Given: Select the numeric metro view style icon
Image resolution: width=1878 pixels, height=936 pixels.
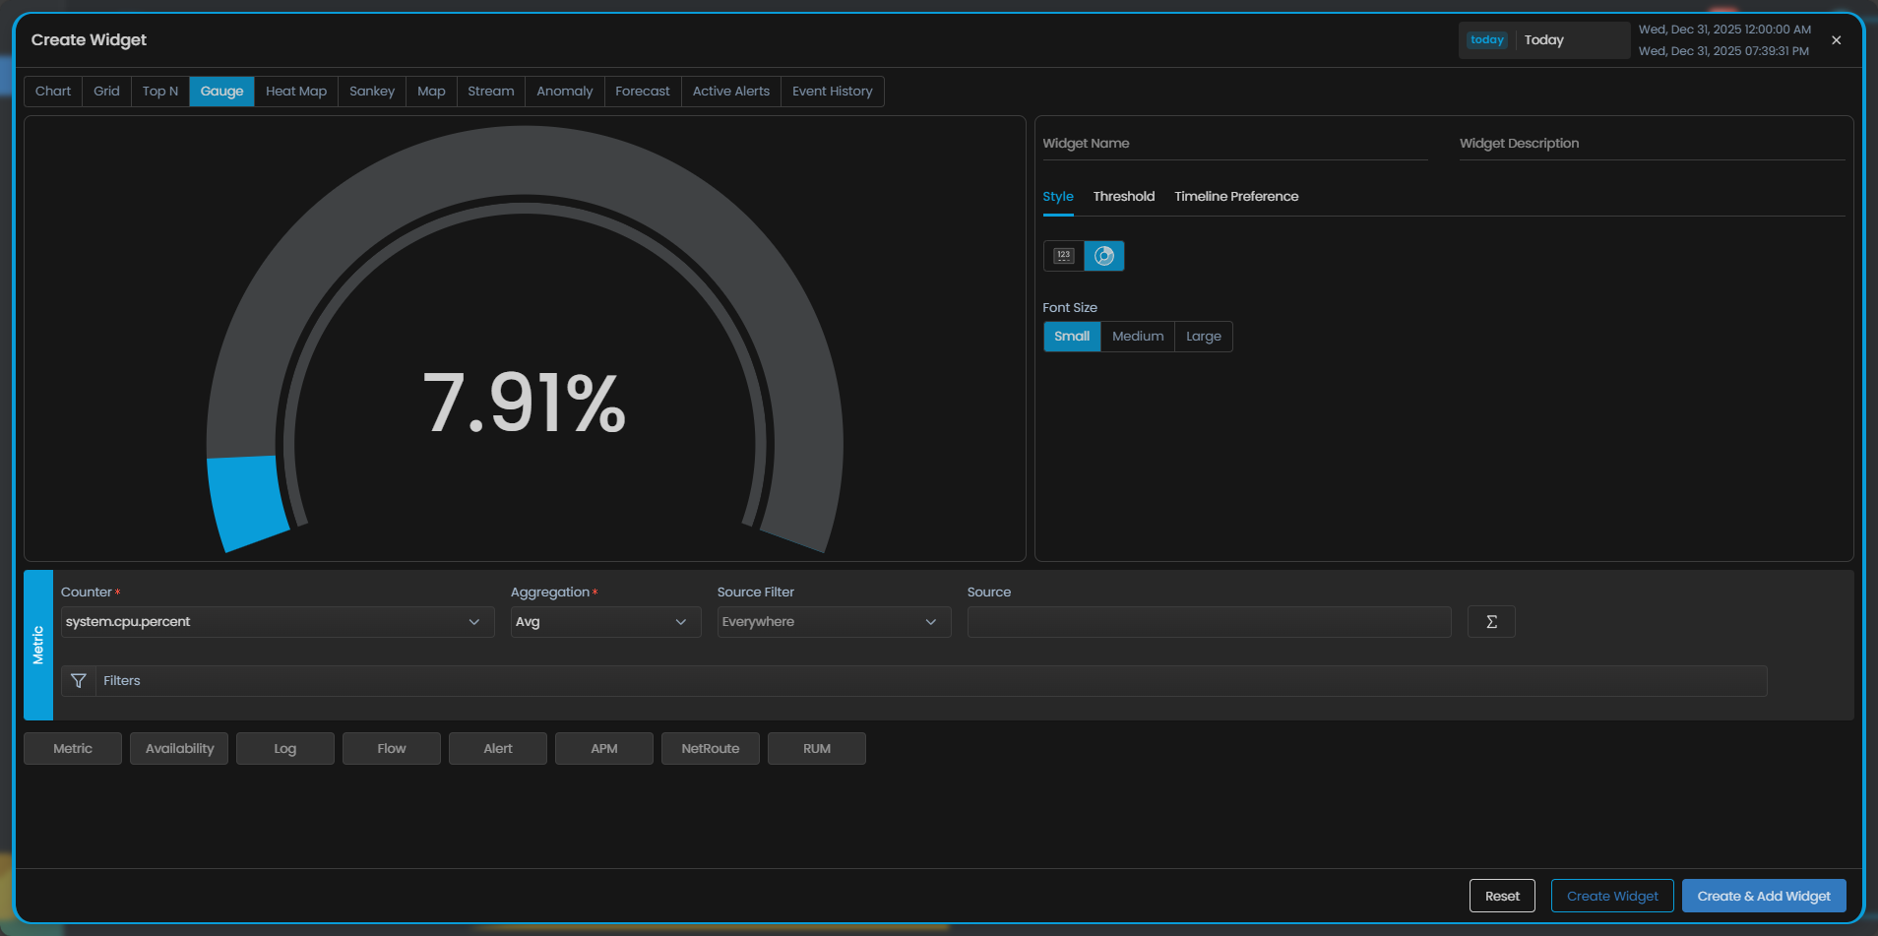Looking at the screenshot, I should pyautogui.click(x=1063, y=256).
